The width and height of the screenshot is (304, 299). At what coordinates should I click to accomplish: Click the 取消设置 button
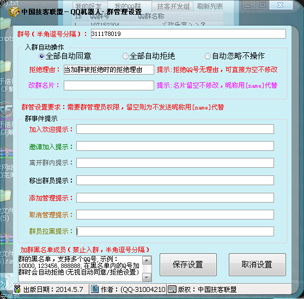257,265
